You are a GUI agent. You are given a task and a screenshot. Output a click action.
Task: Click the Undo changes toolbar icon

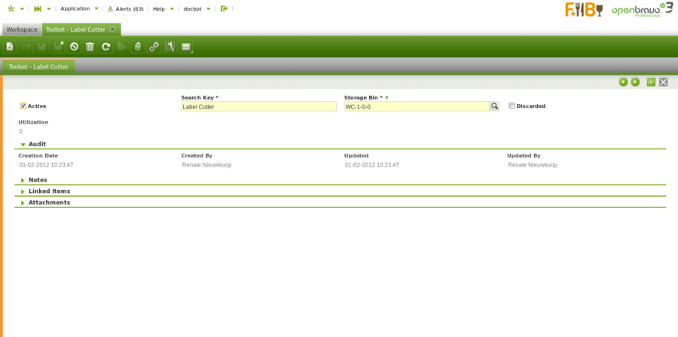[x=74, y=47]
